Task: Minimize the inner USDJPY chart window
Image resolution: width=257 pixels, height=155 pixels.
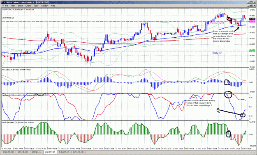Action: click(x=249, y=6)
